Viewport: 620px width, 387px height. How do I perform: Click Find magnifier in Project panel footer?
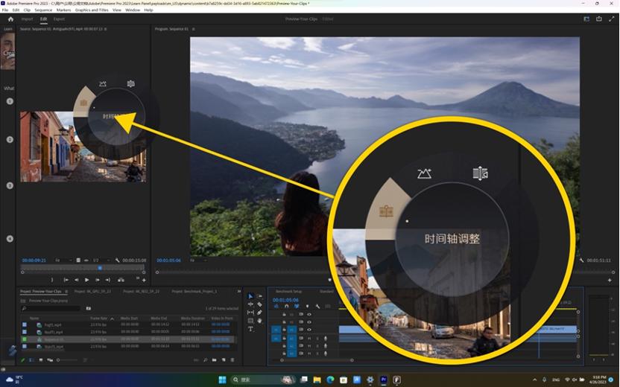point(205,360)
